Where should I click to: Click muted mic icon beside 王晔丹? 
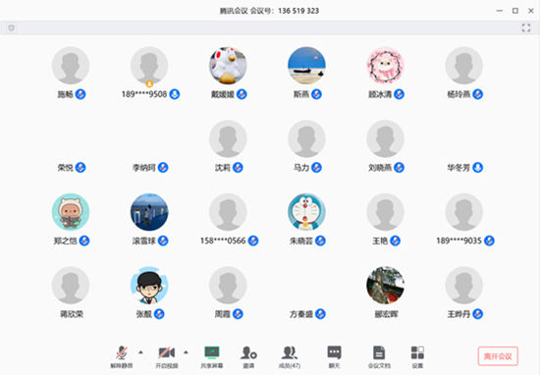(x=478, y=314)
